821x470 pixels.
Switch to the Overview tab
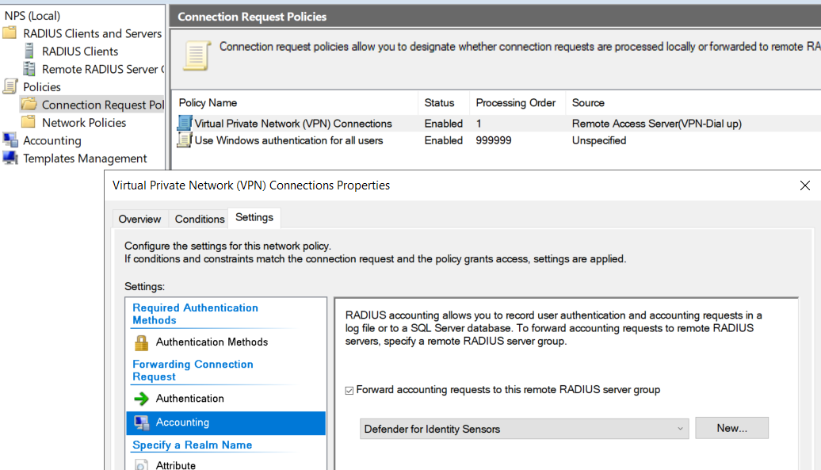point(139,219)
